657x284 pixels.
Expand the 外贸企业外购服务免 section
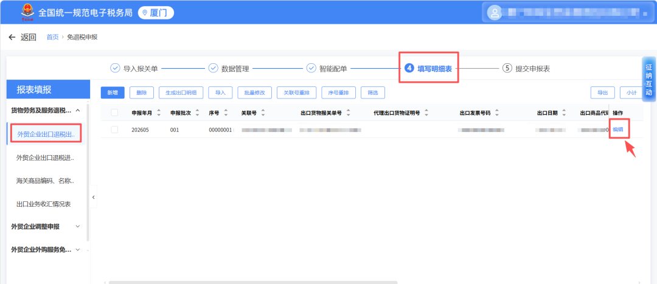pos(77,250)
